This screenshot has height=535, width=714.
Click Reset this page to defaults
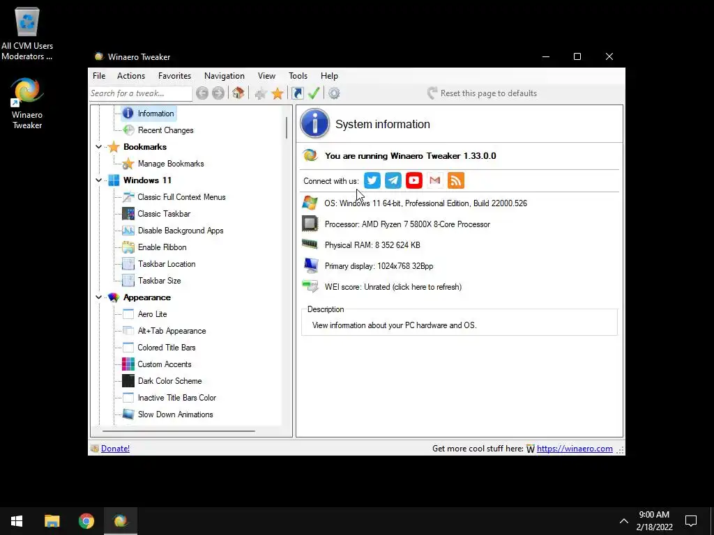coord(483,93)
